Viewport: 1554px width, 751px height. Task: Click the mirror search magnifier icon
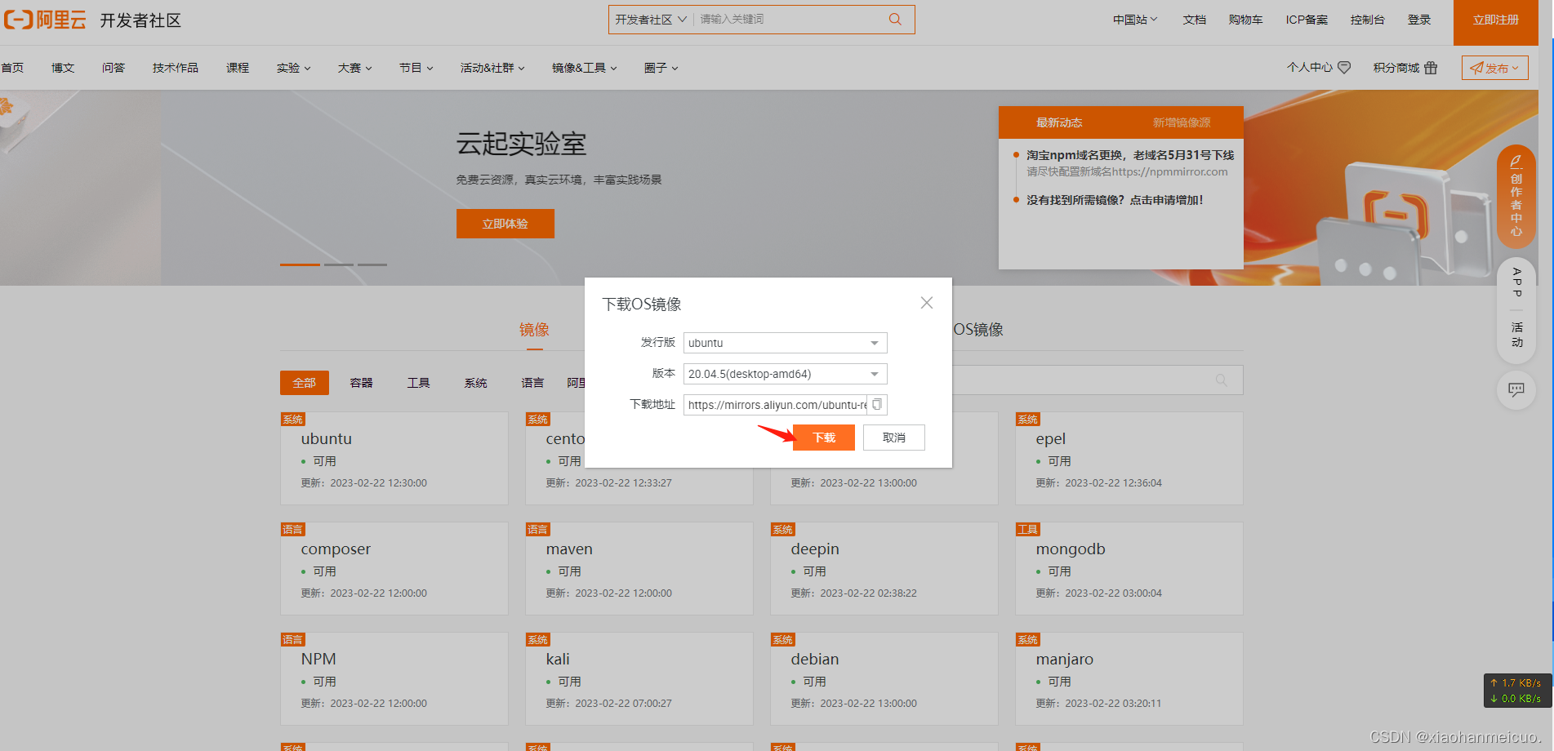pyautogui.click(x=1222, y=380)
